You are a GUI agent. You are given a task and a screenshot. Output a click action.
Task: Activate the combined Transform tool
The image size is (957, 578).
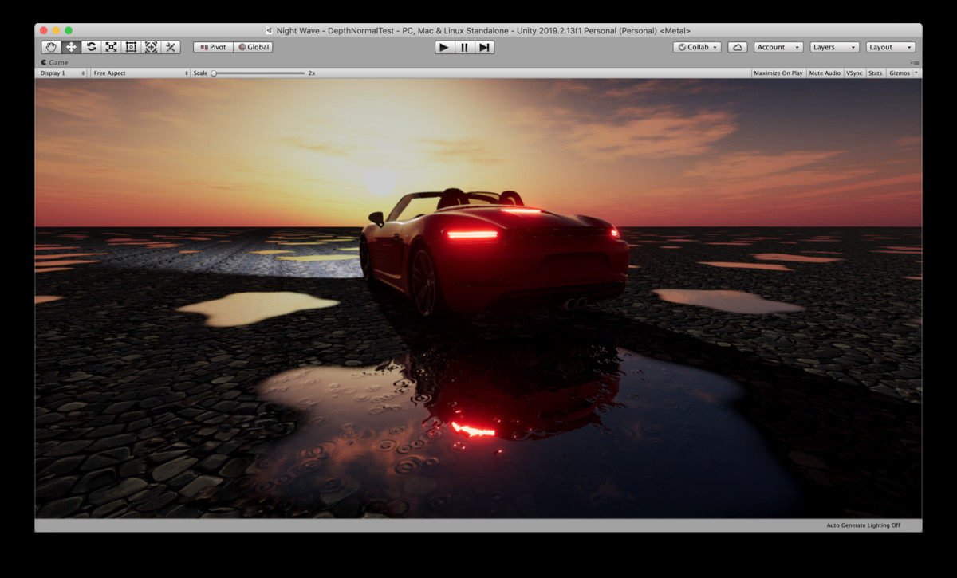150,46
